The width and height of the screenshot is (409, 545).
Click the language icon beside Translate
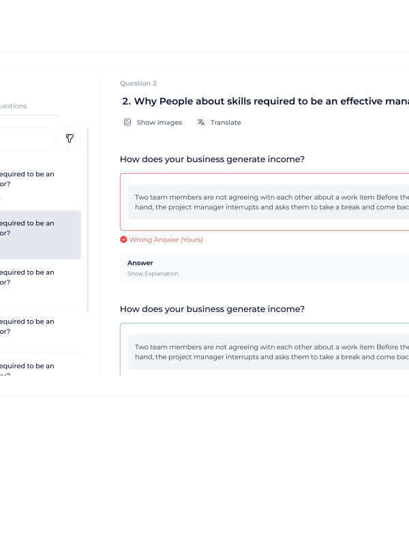pyautogui.click(x=201, y=123)
